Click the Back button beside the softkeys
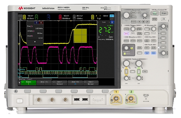Viewport: 181px width, 118px height. coord(16,91)
